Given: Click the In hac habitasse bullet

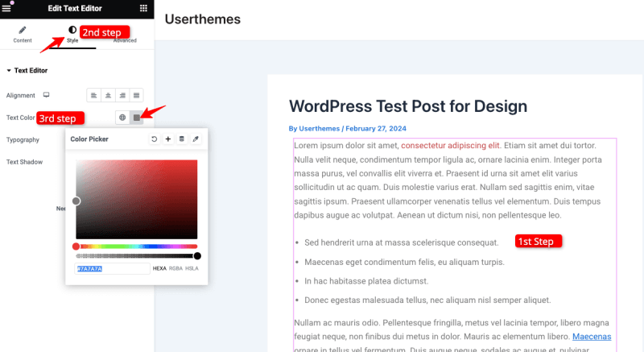Looking at the screenshot, I should pos(366,281).
